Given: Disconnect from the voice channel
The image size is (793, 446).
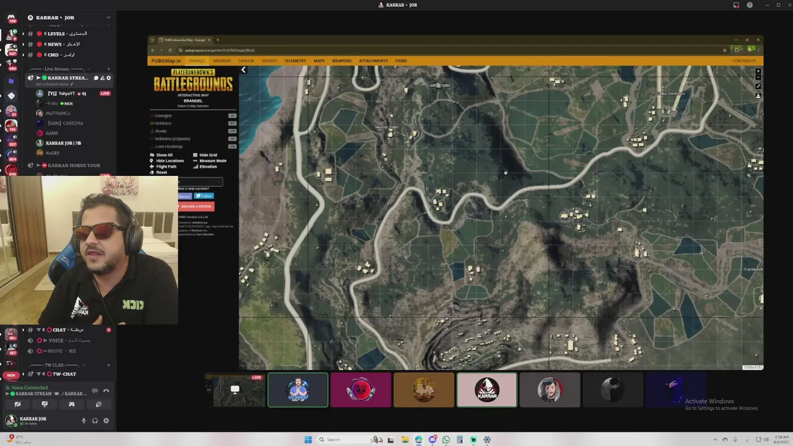Looking at the screenshot, I should tap(107, 390).
